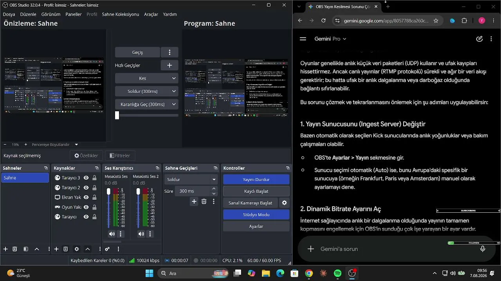Open virtual camera settings gear

(285, 203)
